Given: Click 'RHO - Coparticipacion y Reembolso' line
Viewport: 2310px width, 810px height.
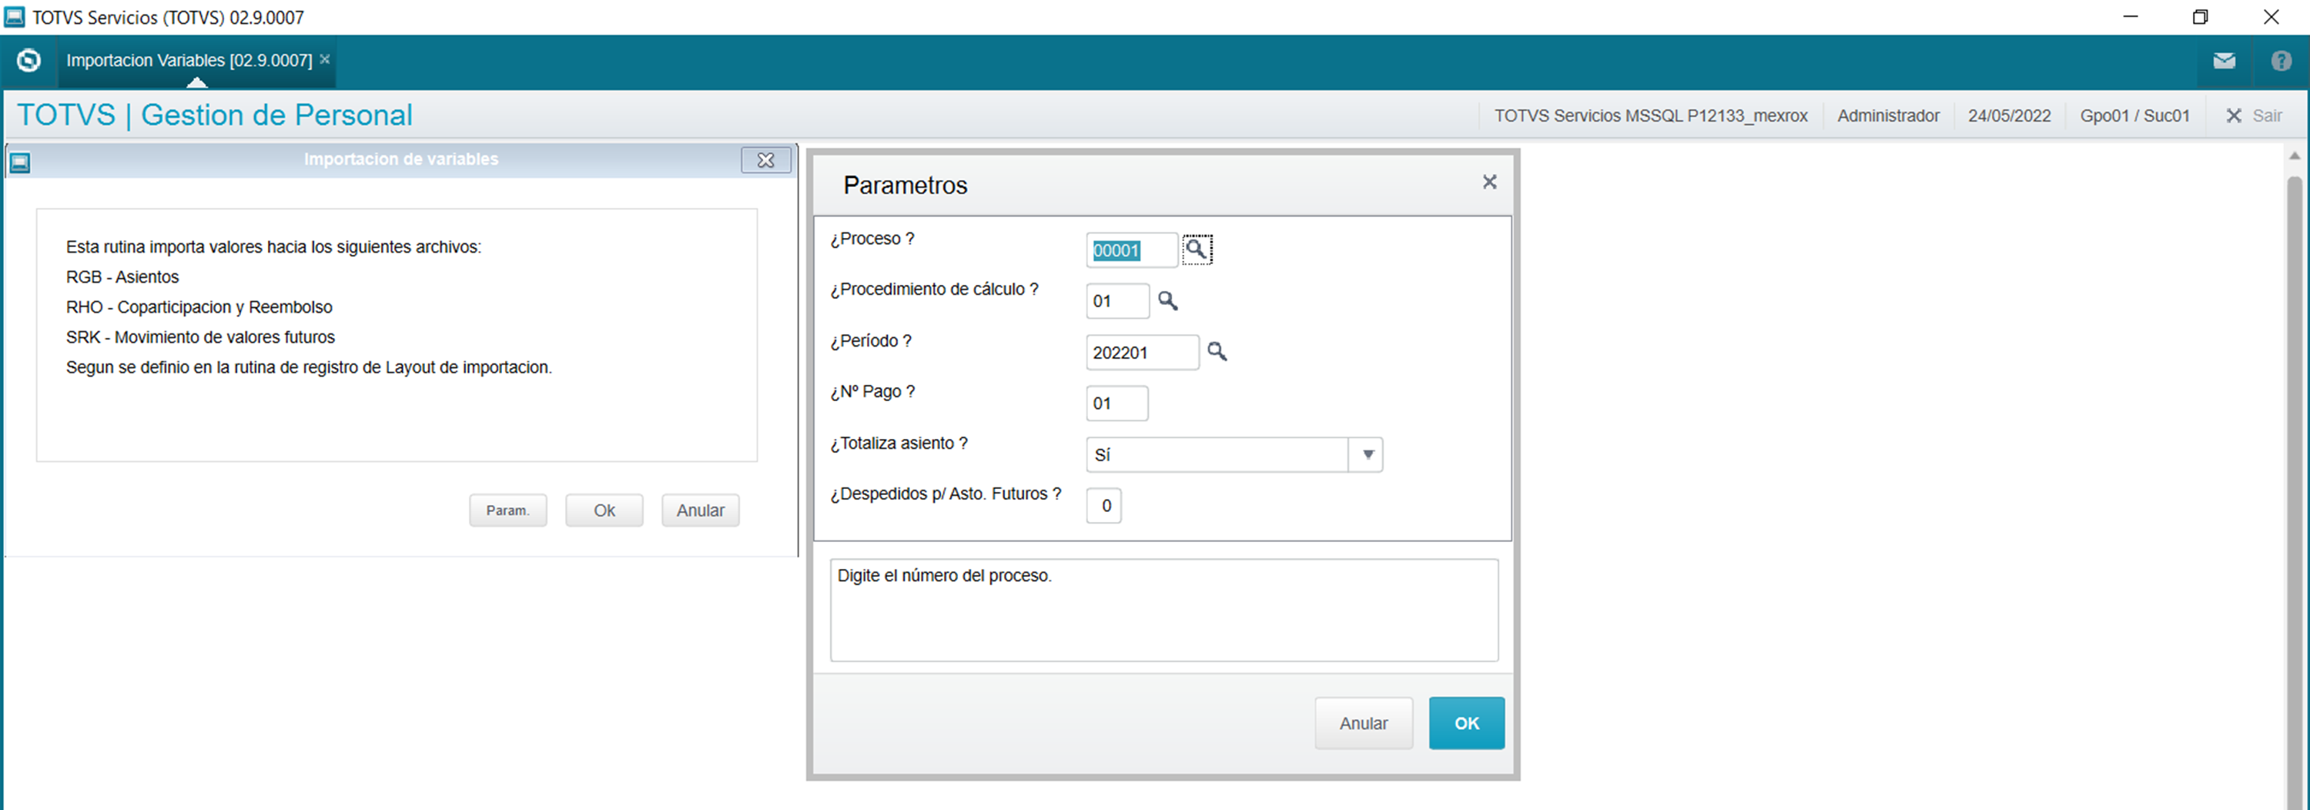Looking at the screenshot, I should [199, 306].
